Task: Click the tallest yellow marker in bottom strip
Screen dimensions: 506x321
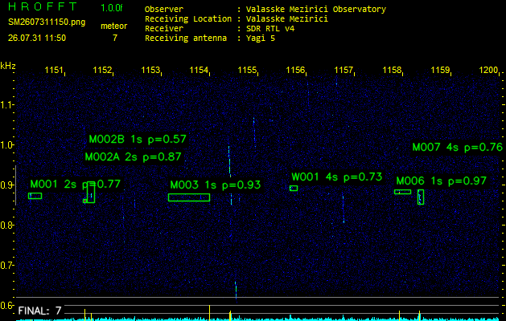Action: pyautogui.click(x=210, y=313)
